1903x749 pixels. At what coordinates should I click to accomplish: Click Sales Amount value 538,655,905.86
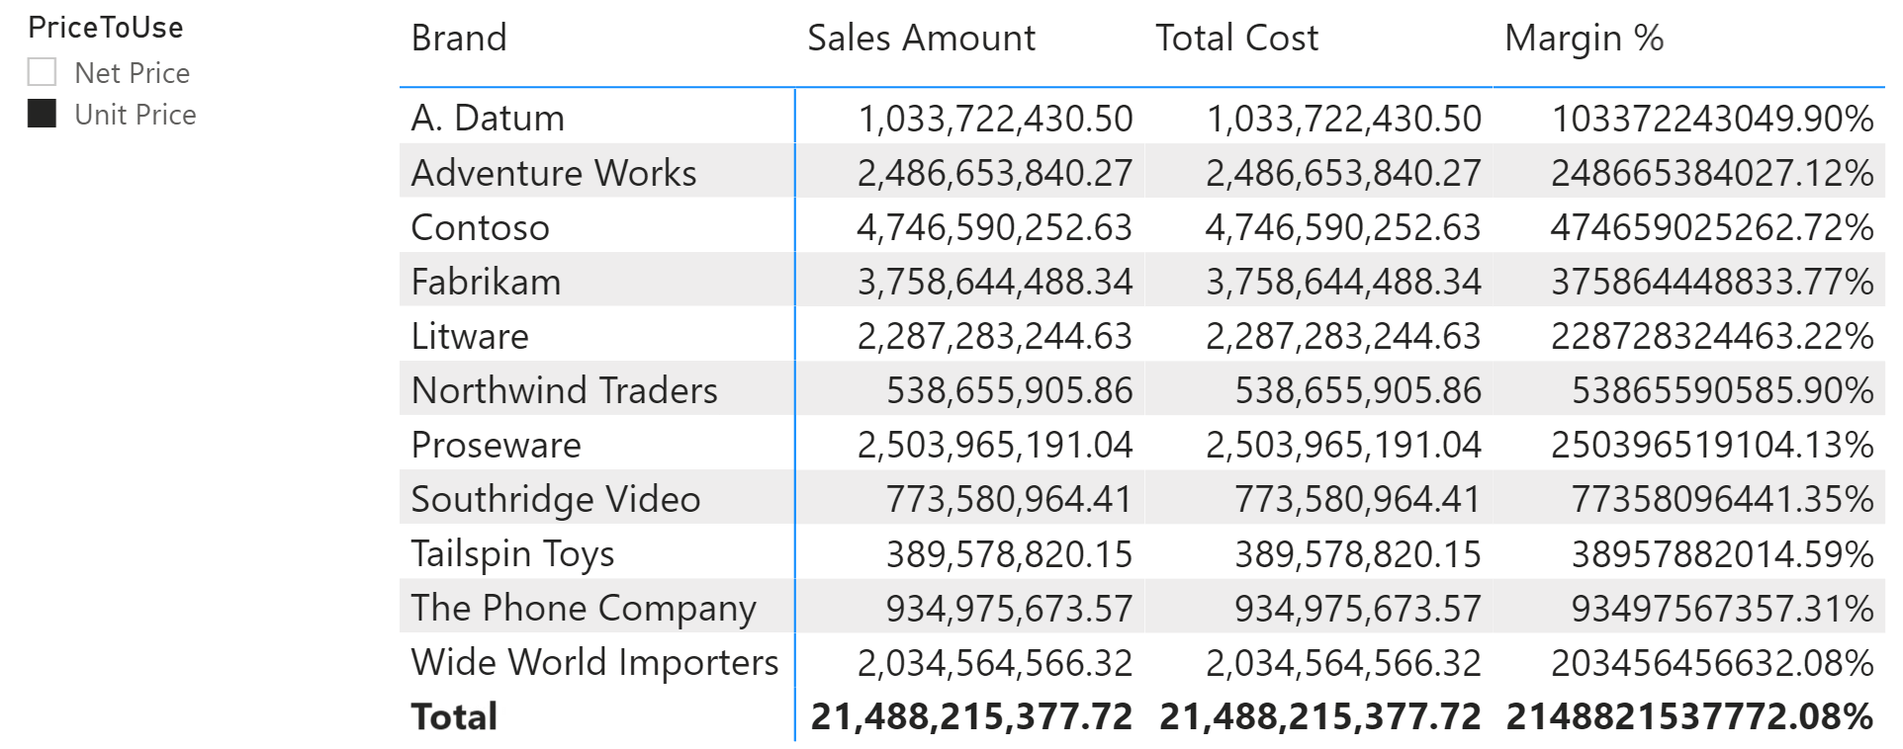click(x=1009, y=390)
